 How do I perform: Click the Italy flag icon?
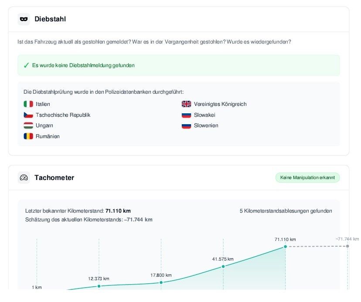click(x=28, y=104)
